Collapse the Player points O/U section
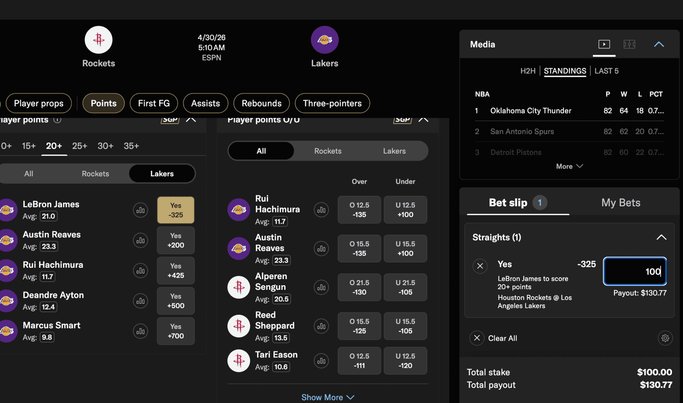This screenshot has width=683, height=403. pyautogui.click(x=423, y=119)
